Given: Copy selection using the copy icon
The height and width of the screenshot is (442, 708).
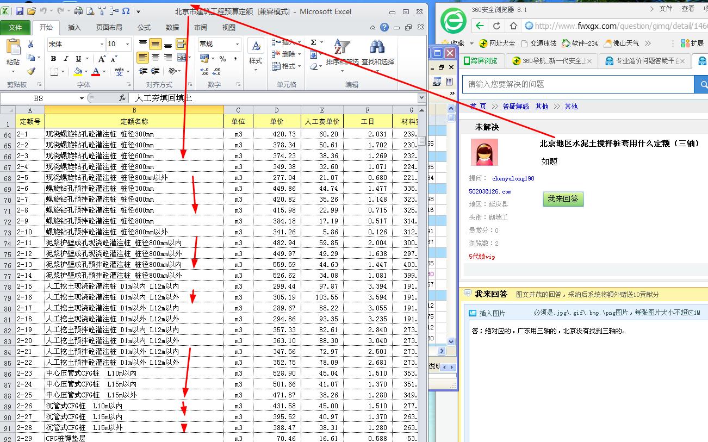Looking at the screenshot, I should coord(31,58).
